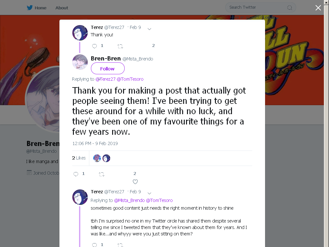329x247 pixels.
Task: Reply to Terez's "Thank you!" tweet
Action: 94,46
